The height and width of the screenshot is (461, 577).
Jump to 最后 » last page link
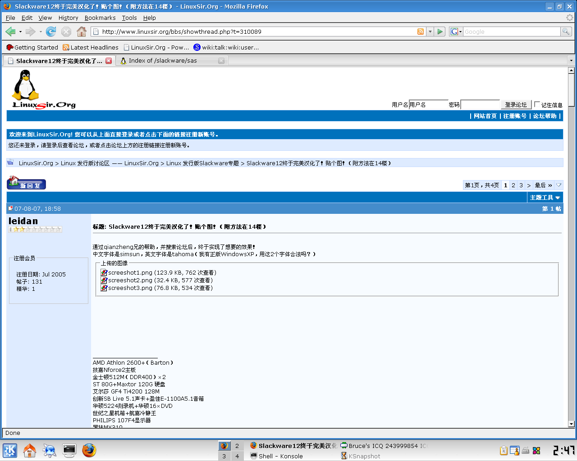(543, 185)
